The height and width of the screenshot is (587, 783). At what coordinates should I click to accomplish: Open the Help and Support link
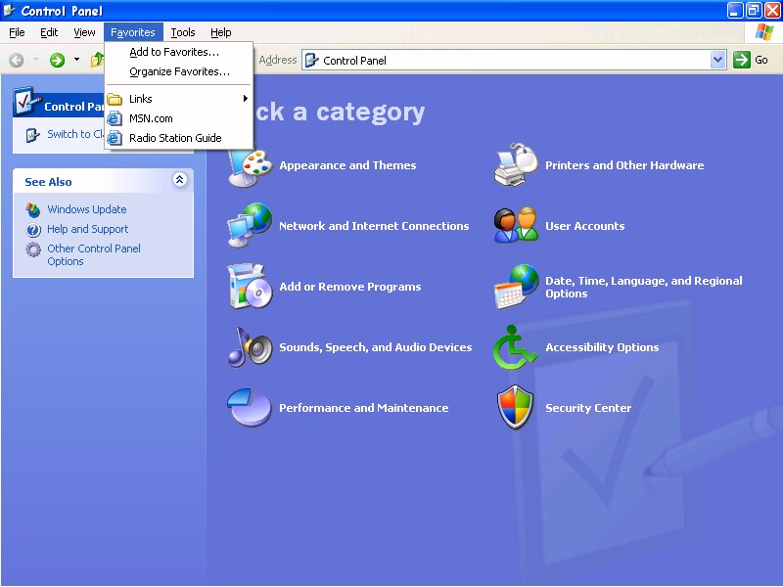(87, 229)
